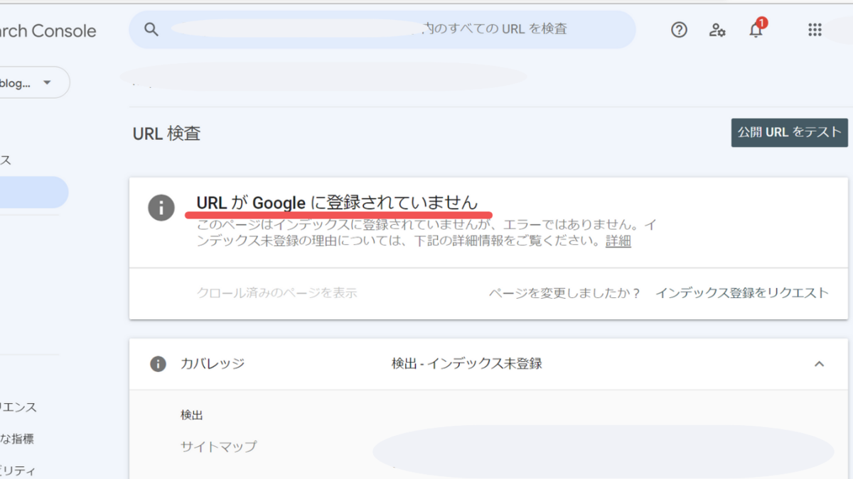Open the notifications bell
The width and height of the screenshot is (853, 479).
(756, 29)
